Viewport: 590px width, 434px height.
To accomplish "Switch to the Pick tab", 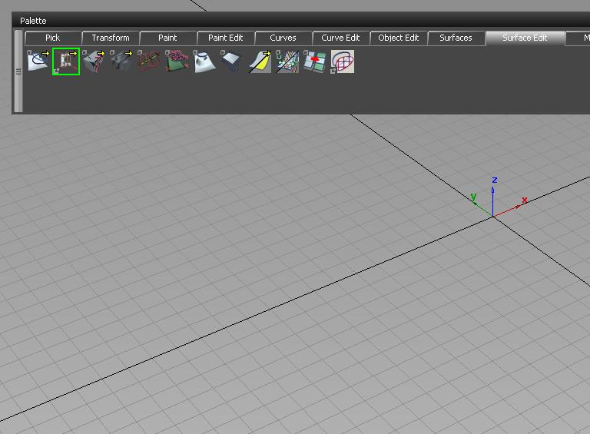I will 53,38.
